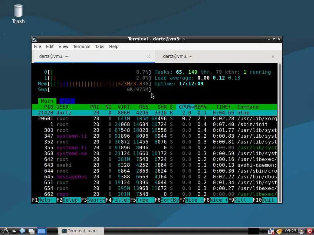Click F6 SortBy in htop footer

click(x=167, y=200)
